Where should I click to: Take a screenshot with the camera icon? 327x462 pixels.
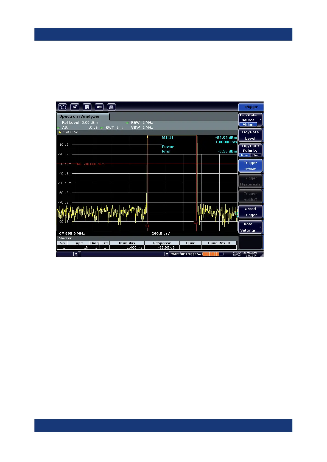click(99, 107)
